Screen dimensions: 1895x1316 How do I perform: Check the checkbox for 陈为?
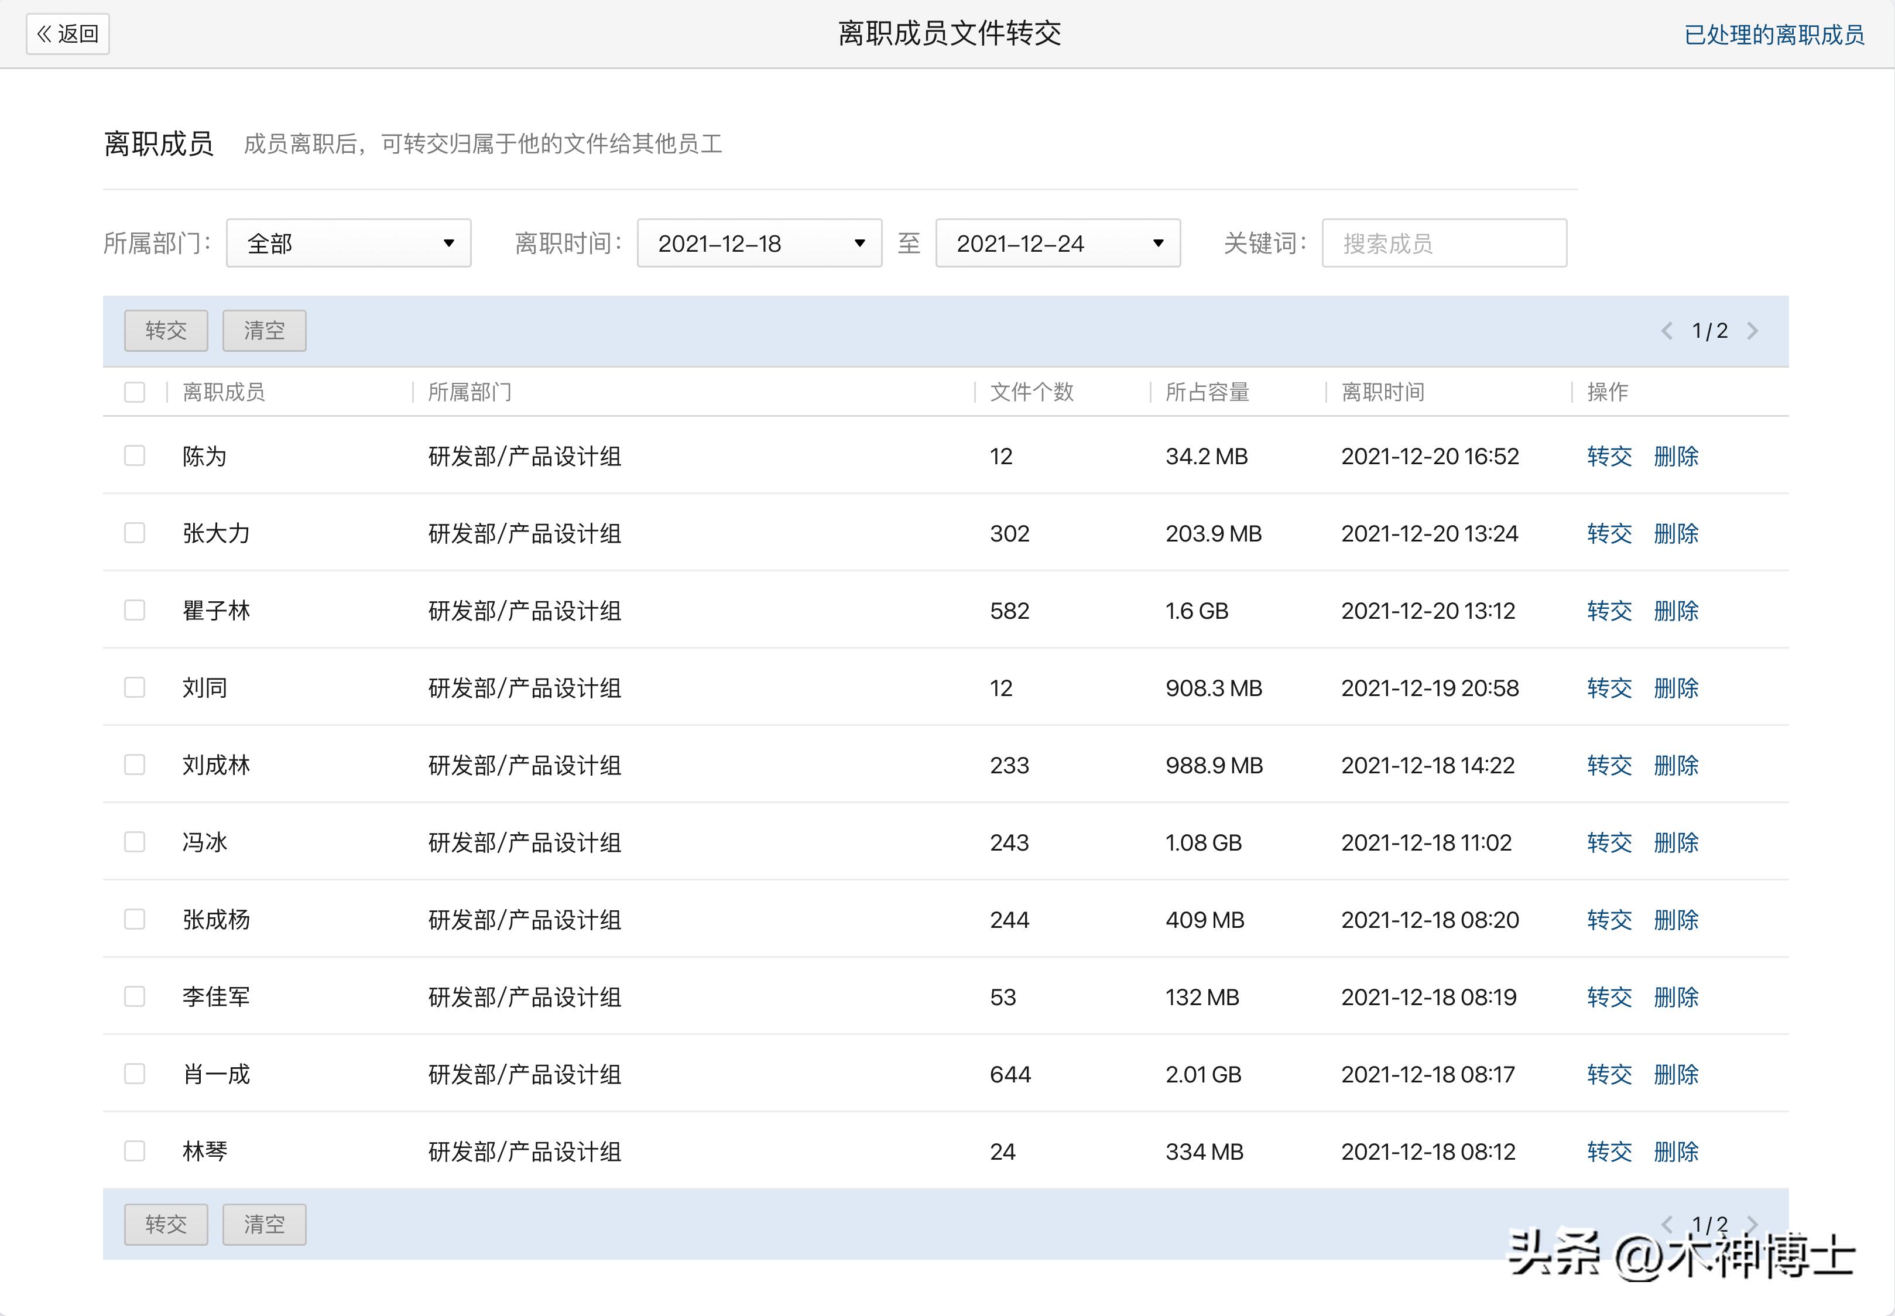click(x=135, y=455)
